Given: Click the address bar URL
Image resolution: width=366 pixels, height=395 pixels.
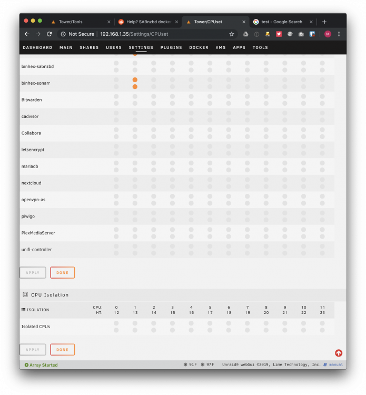Looking at the screenshot, I should point(134,34).
